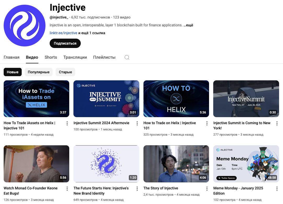
Task: Switch to the Трансляции tab
Action: tap(75, 57)
